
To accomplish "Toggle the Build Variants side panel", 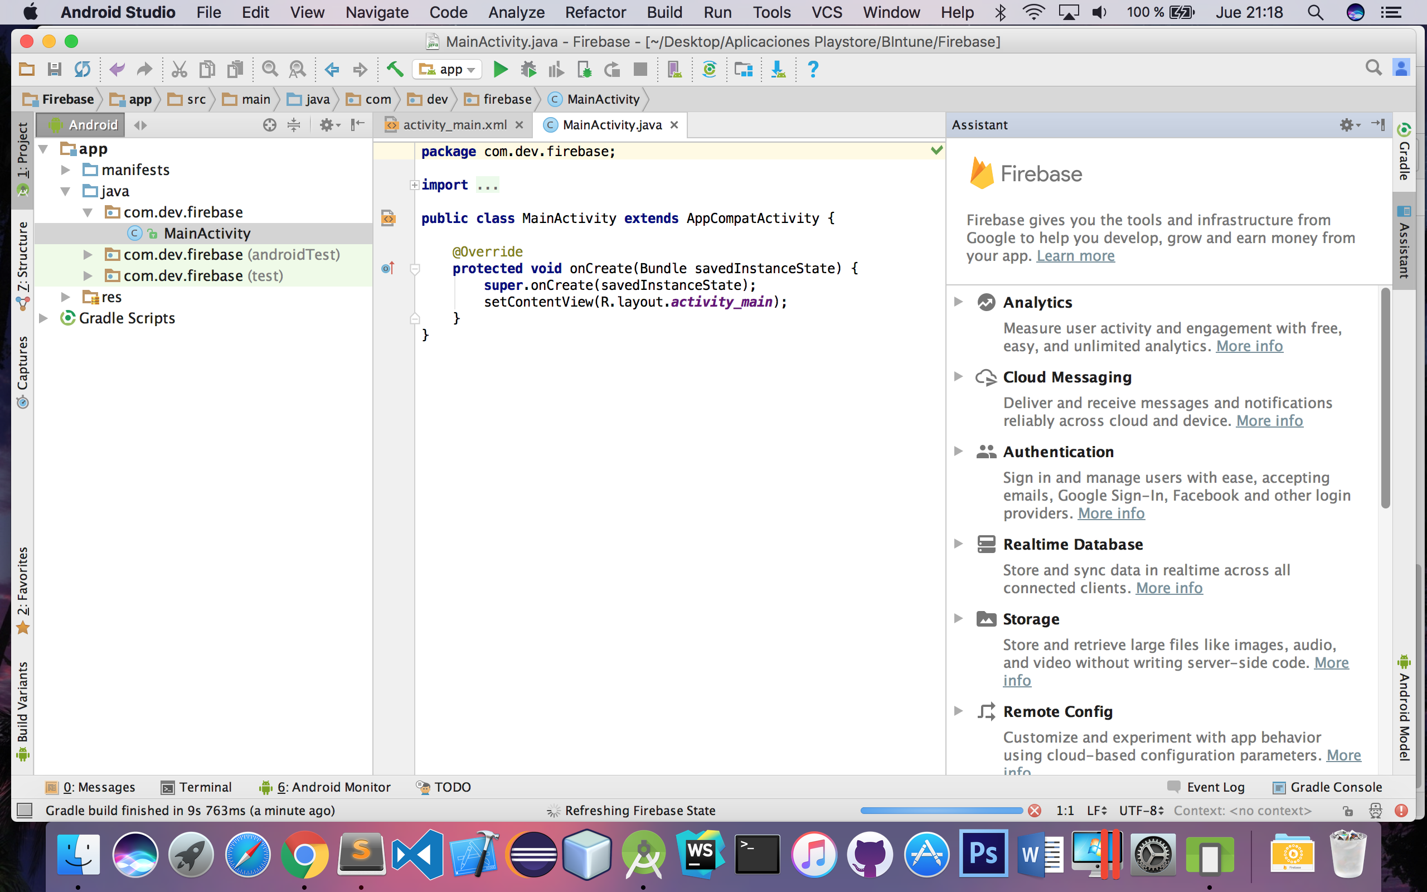I will click(22, 708).
